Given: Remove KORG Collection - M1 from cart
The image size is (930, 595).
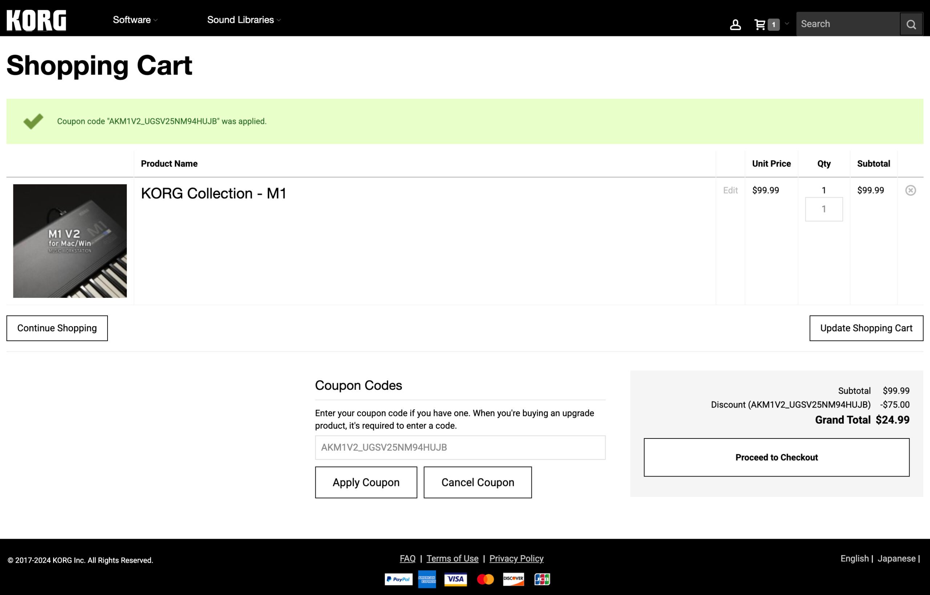Looking at the screenshot, I should click(911, 190).
